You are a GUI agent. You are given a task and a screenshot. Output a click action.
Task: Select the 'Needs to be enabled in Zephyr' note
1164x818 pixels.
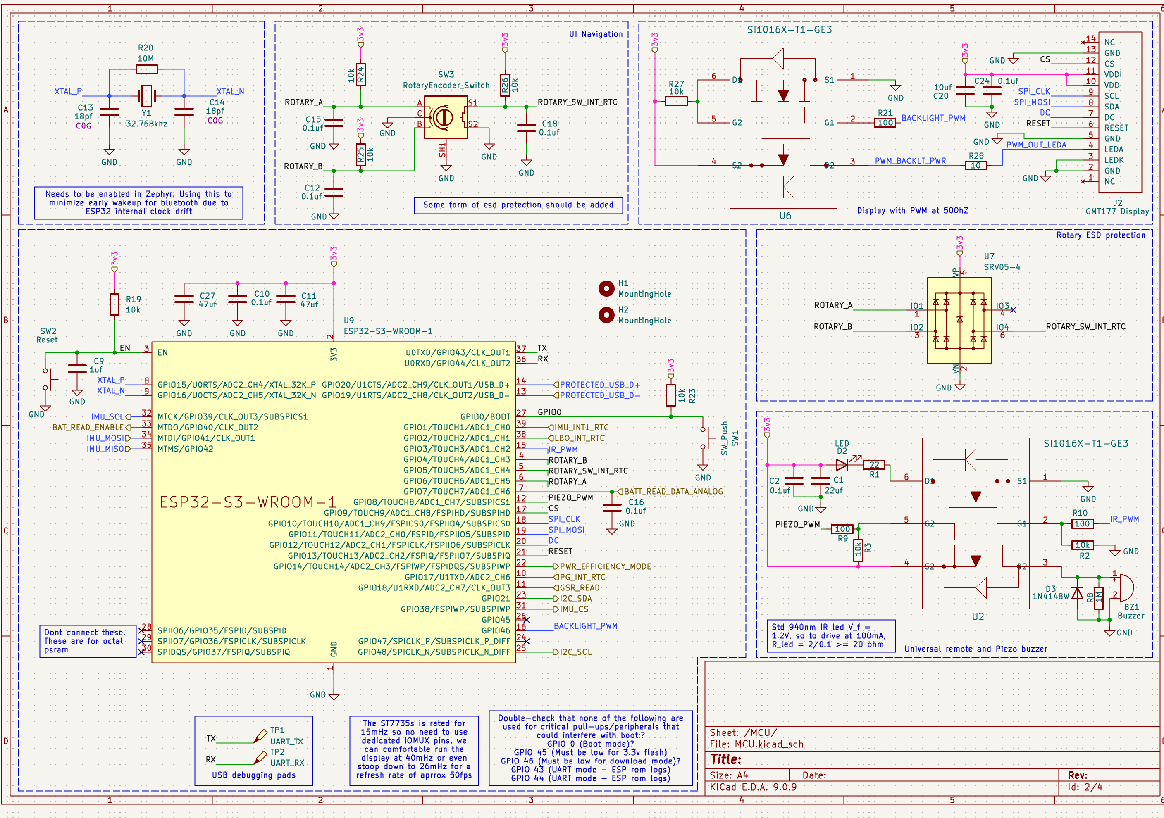138,203
